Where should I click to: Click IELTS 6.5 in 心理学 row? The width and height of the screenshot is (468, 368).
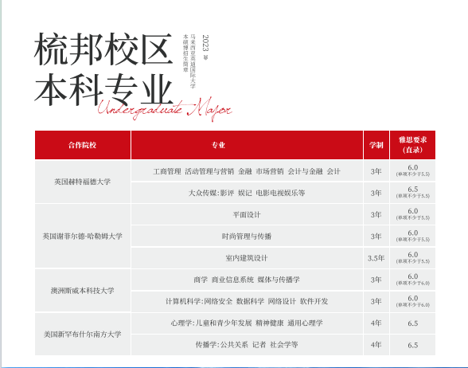413,323
